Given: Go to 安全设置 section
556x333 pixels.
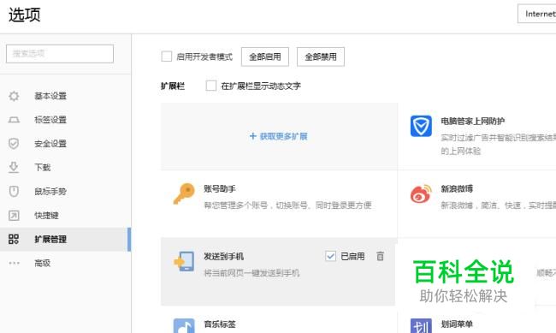Looking at the screenshot, I should pyautogui.click(x=66, y=144).
